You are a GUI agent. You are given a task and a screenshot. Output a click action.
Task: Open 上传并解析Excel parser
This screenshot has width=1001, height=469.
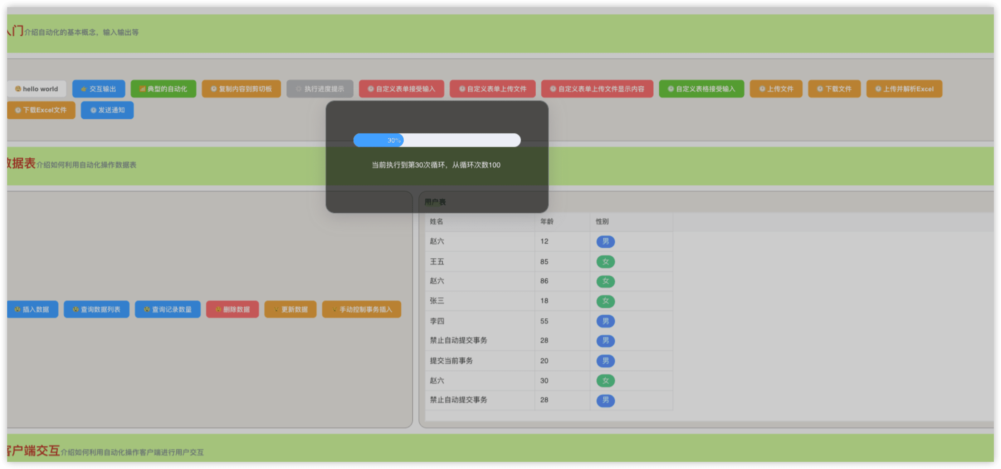point(904,89)
